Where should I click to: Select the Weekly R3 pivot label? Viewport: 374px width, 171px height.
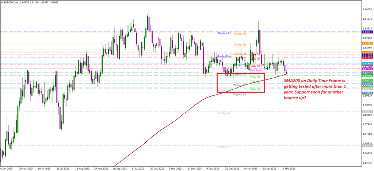point(240,34)
